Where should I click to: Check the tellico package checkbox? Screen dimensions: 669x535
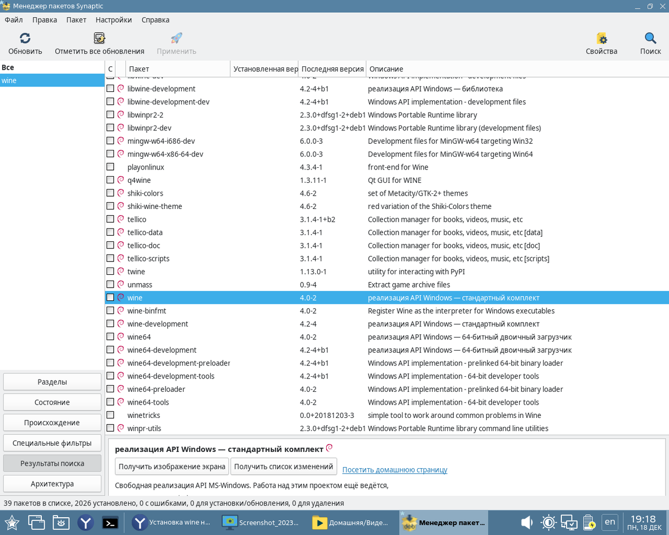110,219
